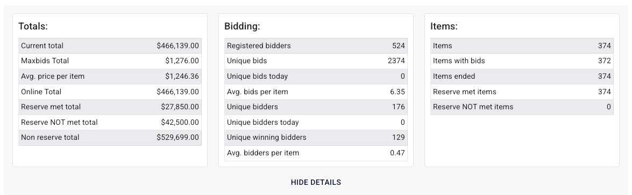Click the HIDE DETAILS link
This screenshot has width=632, height=195.
316,182
